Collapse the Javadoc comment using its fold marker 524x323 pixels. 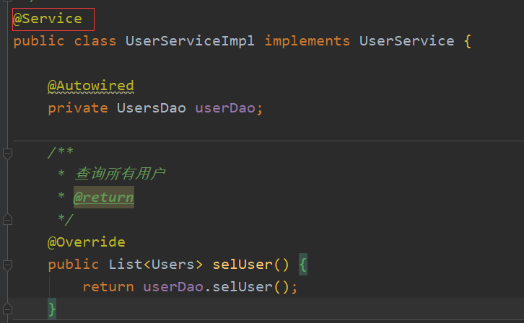(x=7, y=154)
